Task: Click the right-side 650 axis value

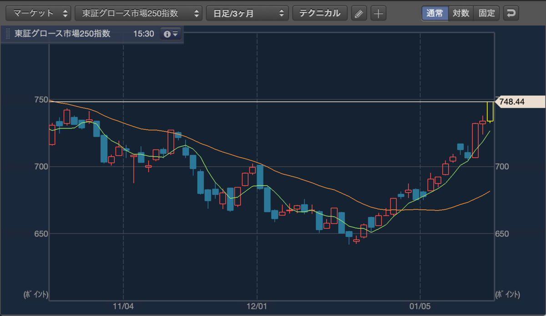Action: click(502, 234)
